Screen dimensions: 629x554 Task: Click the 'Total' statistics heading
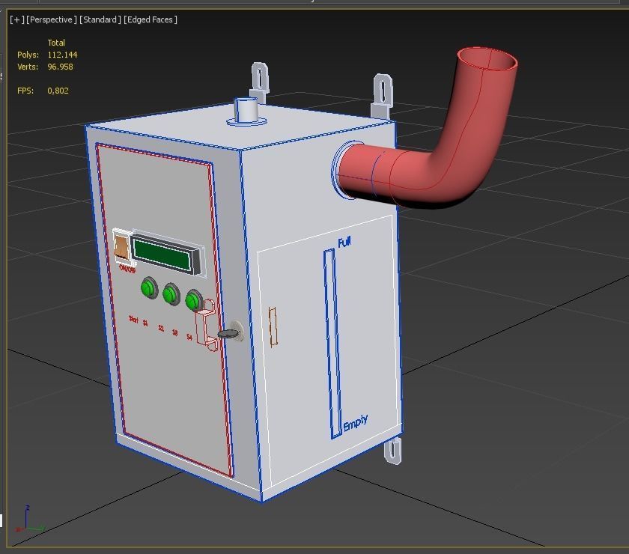click(x=56, y=43)
